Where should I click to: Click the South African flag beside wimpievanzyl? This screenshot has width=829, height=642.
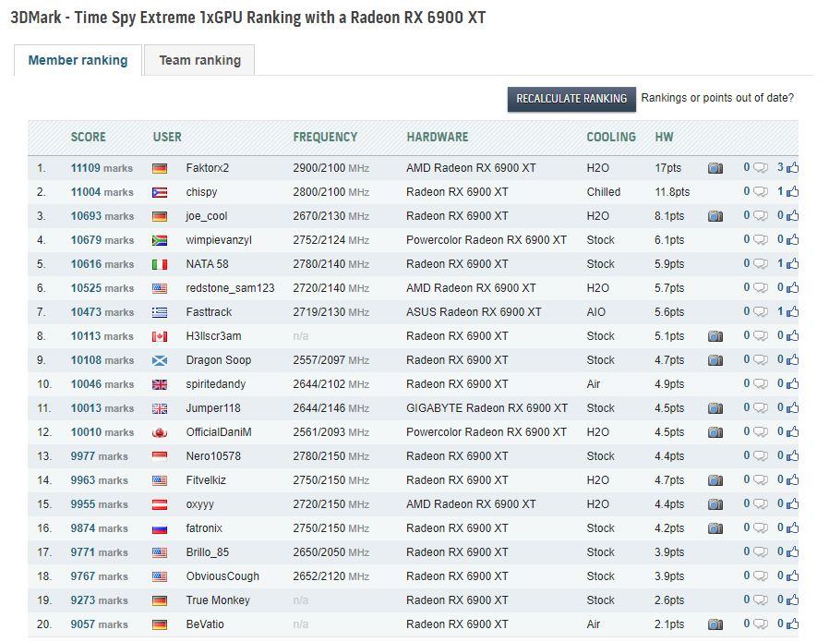160,240
